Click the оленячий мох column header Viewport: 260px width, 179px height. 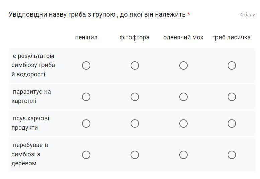click(x=183, y=37)
